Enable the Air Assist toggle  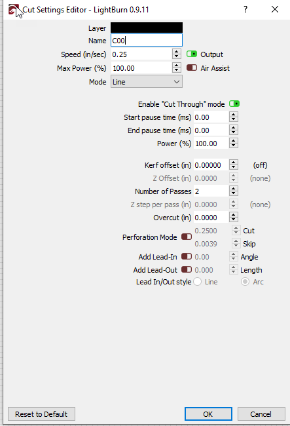192,68
